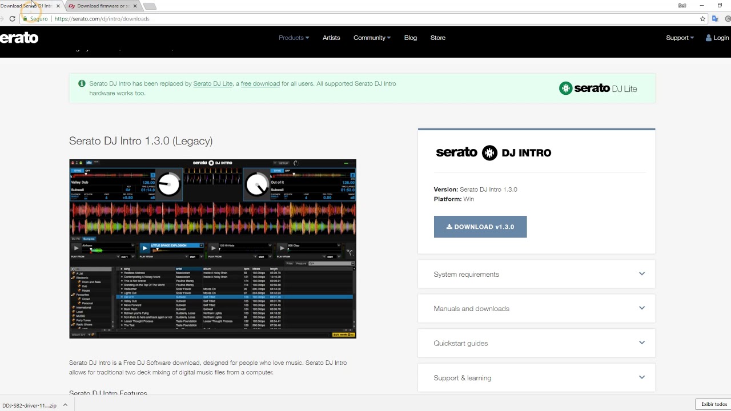
Task: Click the Serato DJ Lite logo banner
Action: click(598, 88)
